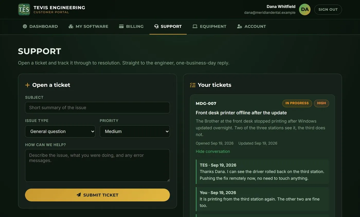Click the paper plane icon on Submit
This screenshot has width=360, height=217.
point(79,195)
